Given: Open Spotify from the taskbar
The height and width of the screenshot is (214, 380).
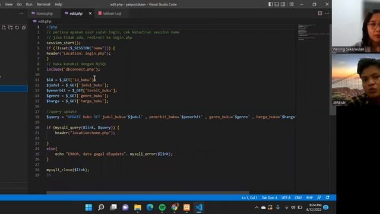Looking at the screenshot, I should [162, 207].
